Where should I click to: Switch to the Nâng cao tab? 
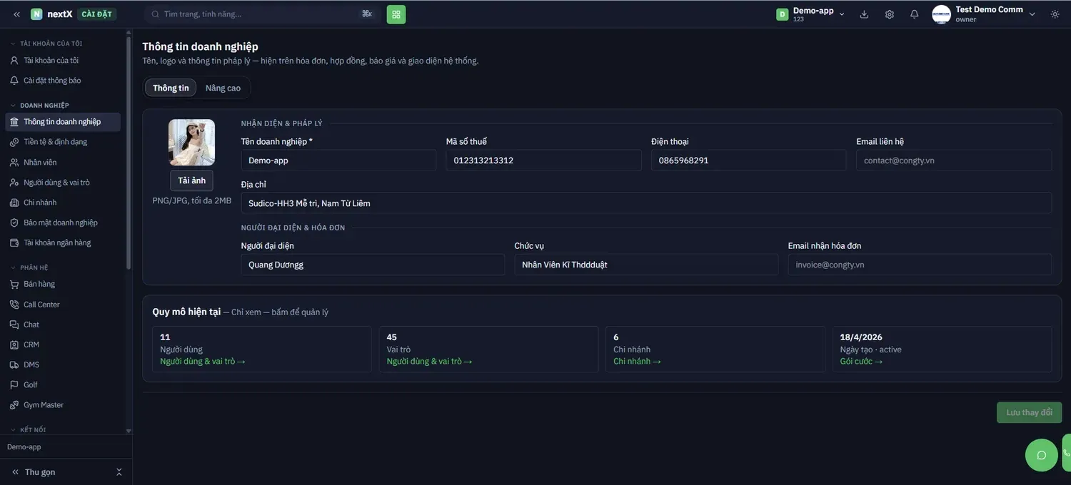223,88
